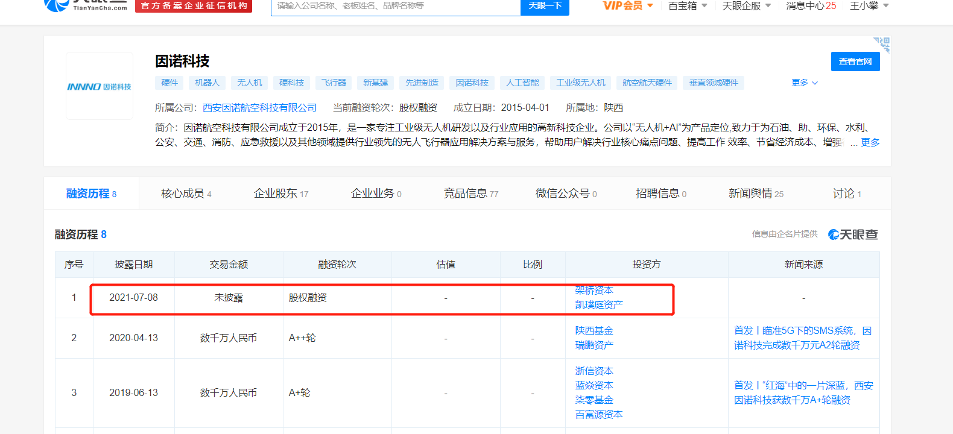Switch to the 企业股东 tab
The width and height of the screenshot is (953, 434).
[x=281, y=193]
